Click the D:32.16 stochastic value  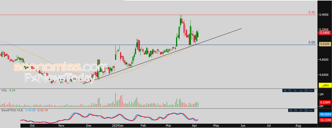click(x=43, y=110)
